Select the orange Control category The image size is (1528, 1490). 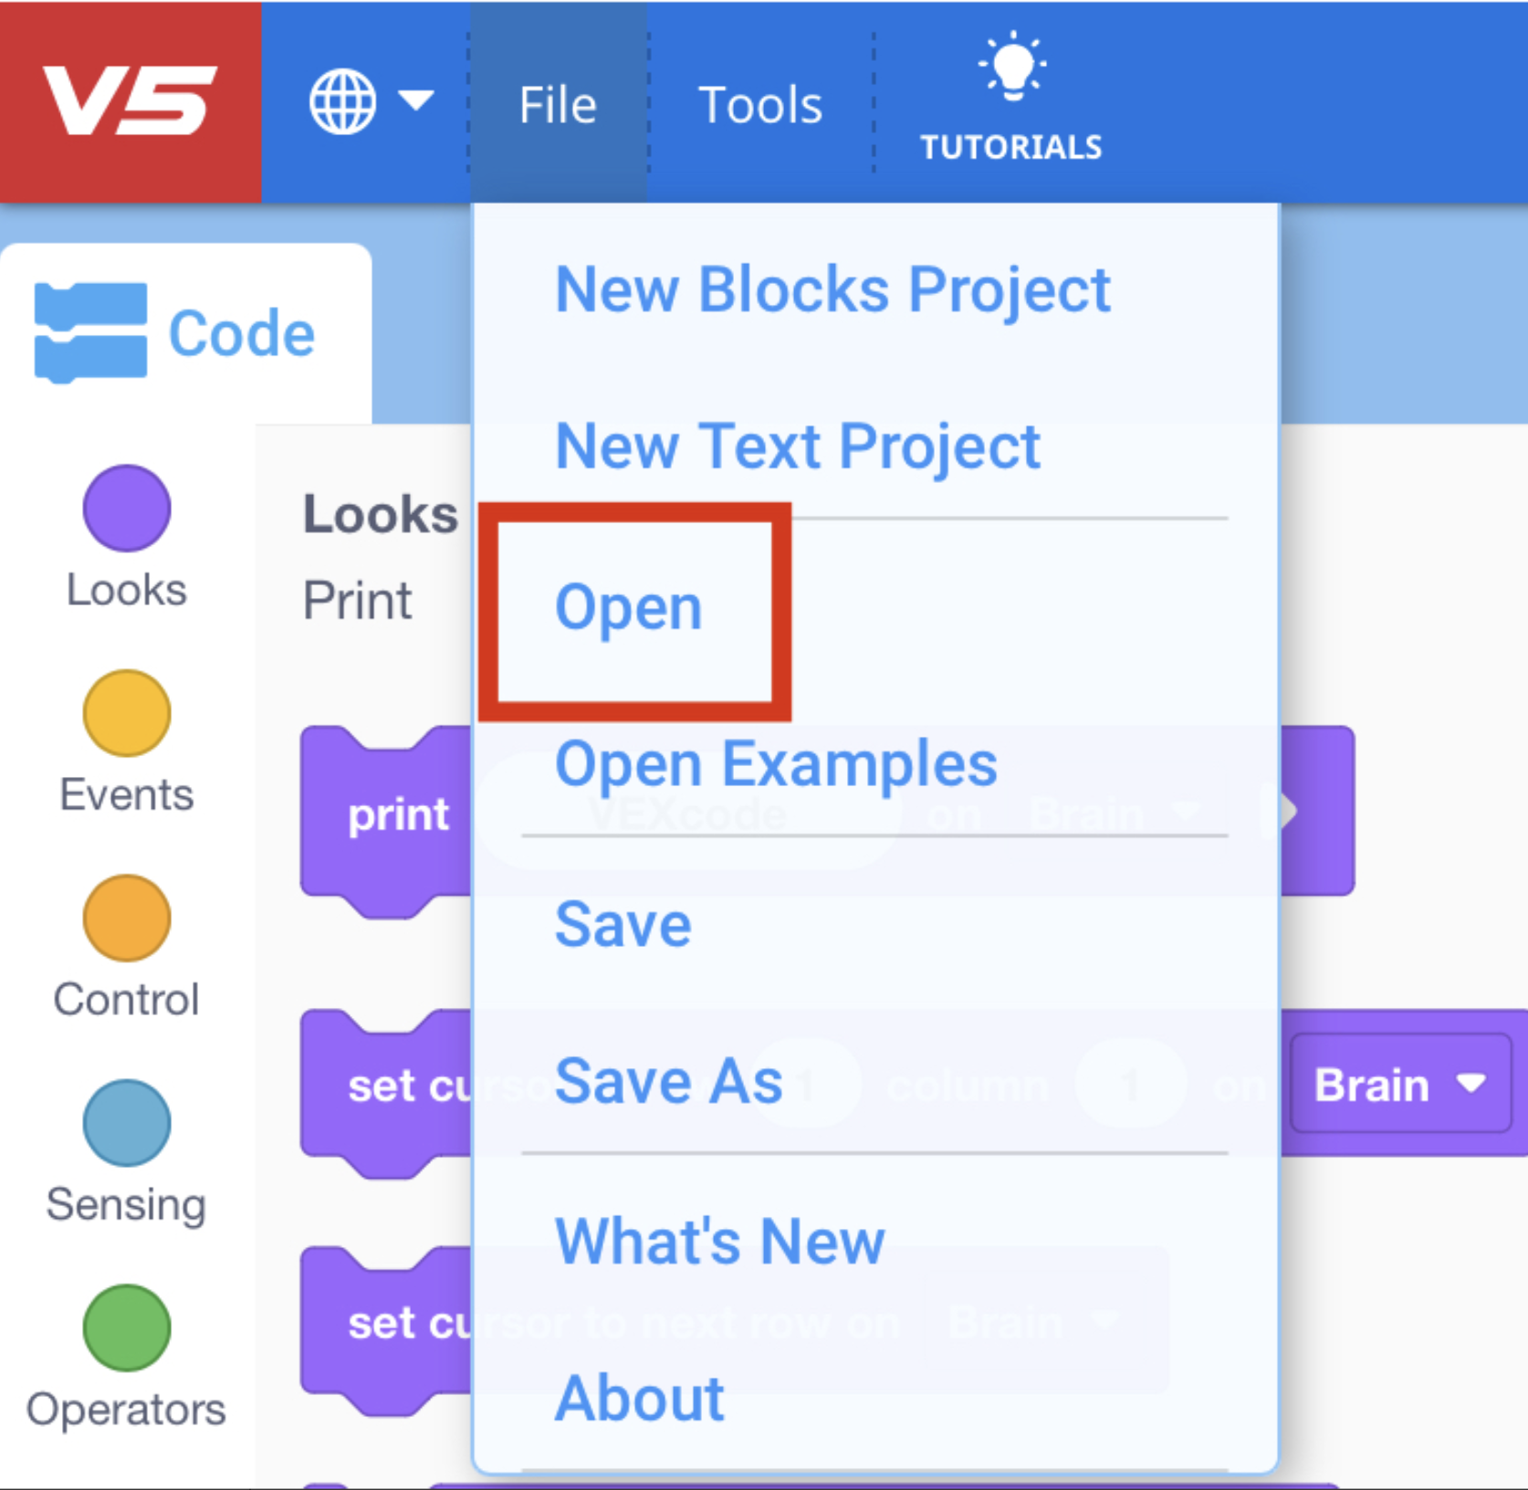click(x=126, y=919)
